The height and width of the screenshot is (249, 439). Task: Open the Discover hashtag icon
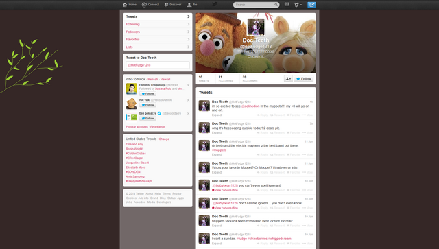pos(166,5)
